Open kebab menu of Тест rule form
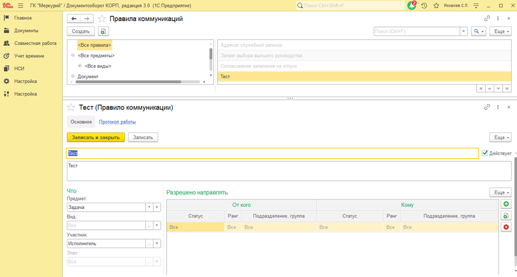The height and width of the screenshot is (277, 517). [498, 107]
